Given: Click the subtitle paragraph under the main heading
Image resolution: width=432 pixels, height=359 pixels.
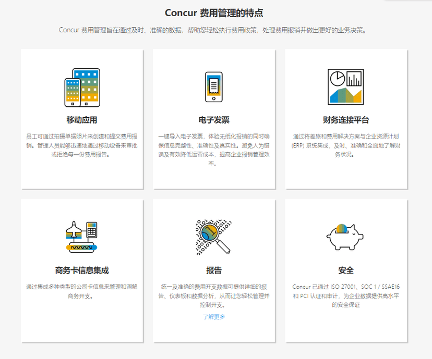Looking at the screenshot, I should coord(216,30).
